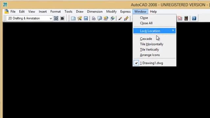Choose Close All in the Window menu
The image size is (210, 118).
(x=155, y=23)
